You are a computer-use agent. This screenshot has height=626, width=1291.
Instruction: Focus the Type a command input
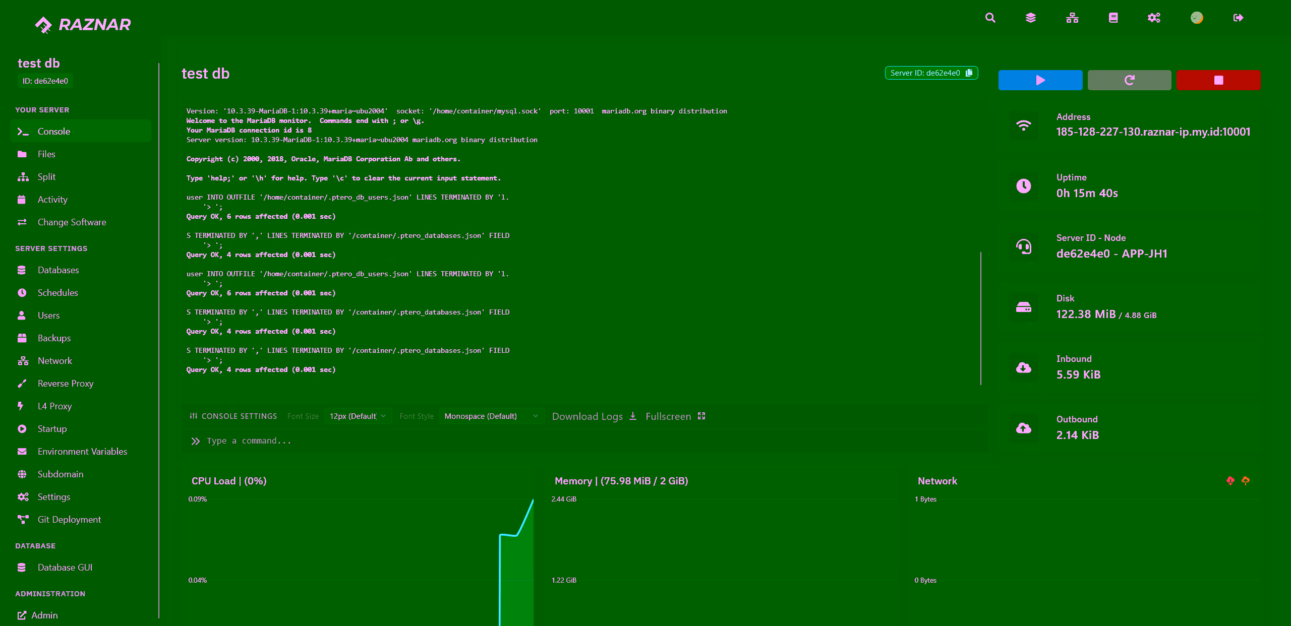(585, 441)
